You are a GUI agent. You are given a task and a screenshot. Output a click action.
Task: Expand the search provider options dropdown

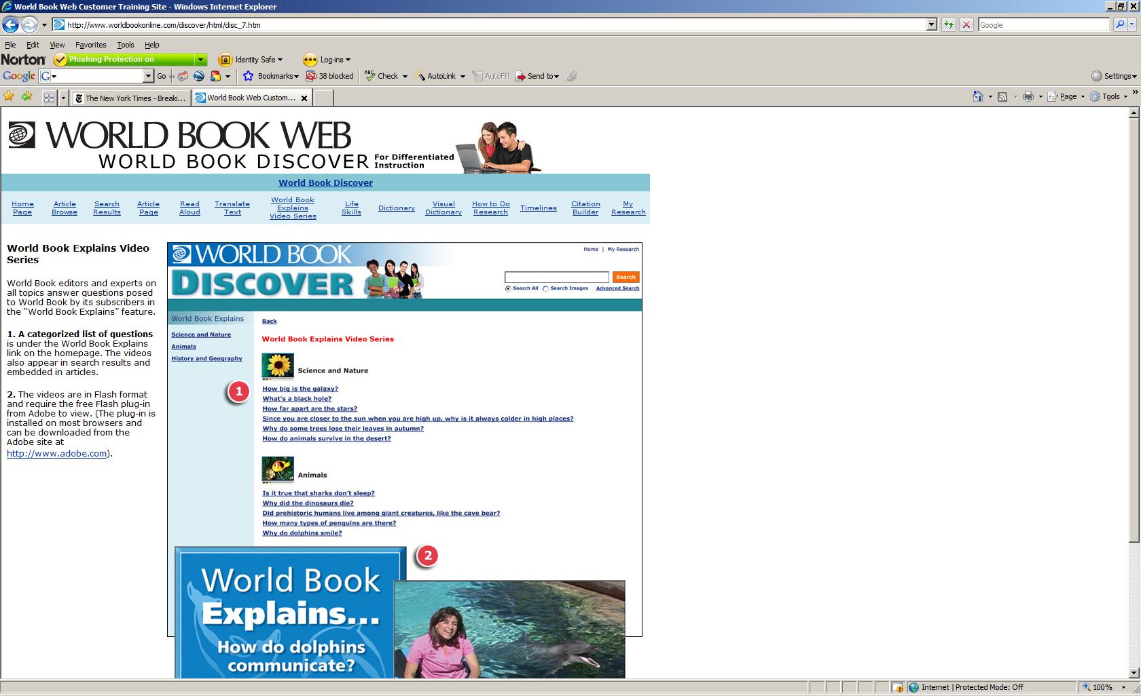(1132, 25)
